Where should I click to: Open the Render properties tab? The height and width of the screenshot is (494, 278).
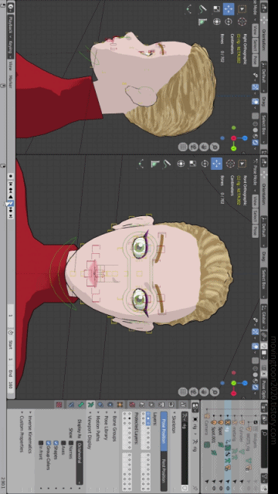[171, 404]
